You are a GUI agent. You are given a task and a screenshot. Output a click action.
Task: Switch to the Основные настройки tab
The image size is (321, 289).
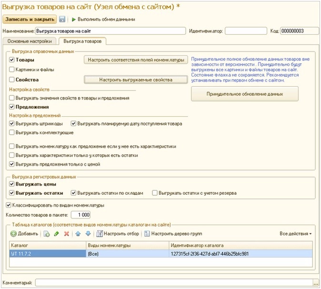[30, 41]
